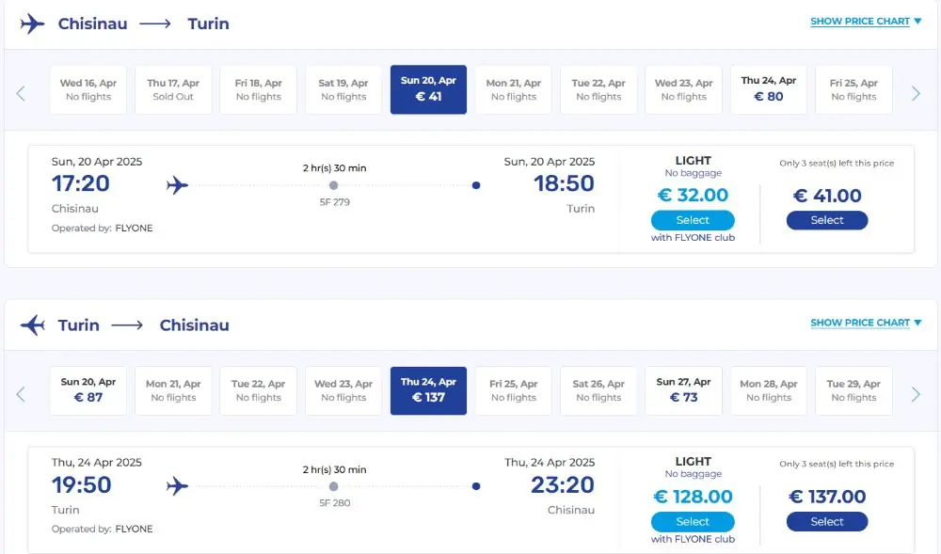The height and width of the screenshot is (554, 941).
Task: Select Thu 24, Apr € 80 outbound date
Action: click(x=769, y=89)
